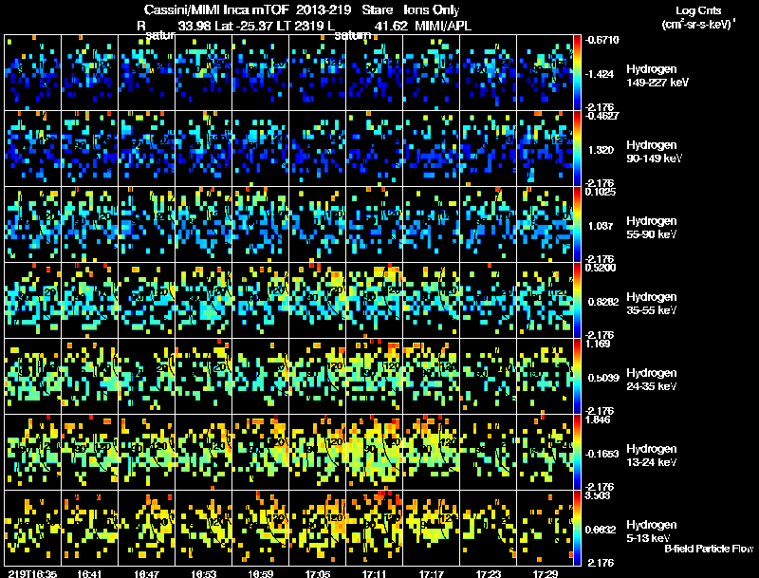This screenshot has height=578, width=759.
Task: Click the plot title 'Cassini/MIMI Inca mTOF 2013-219'
Action: (x=217, y=10)
